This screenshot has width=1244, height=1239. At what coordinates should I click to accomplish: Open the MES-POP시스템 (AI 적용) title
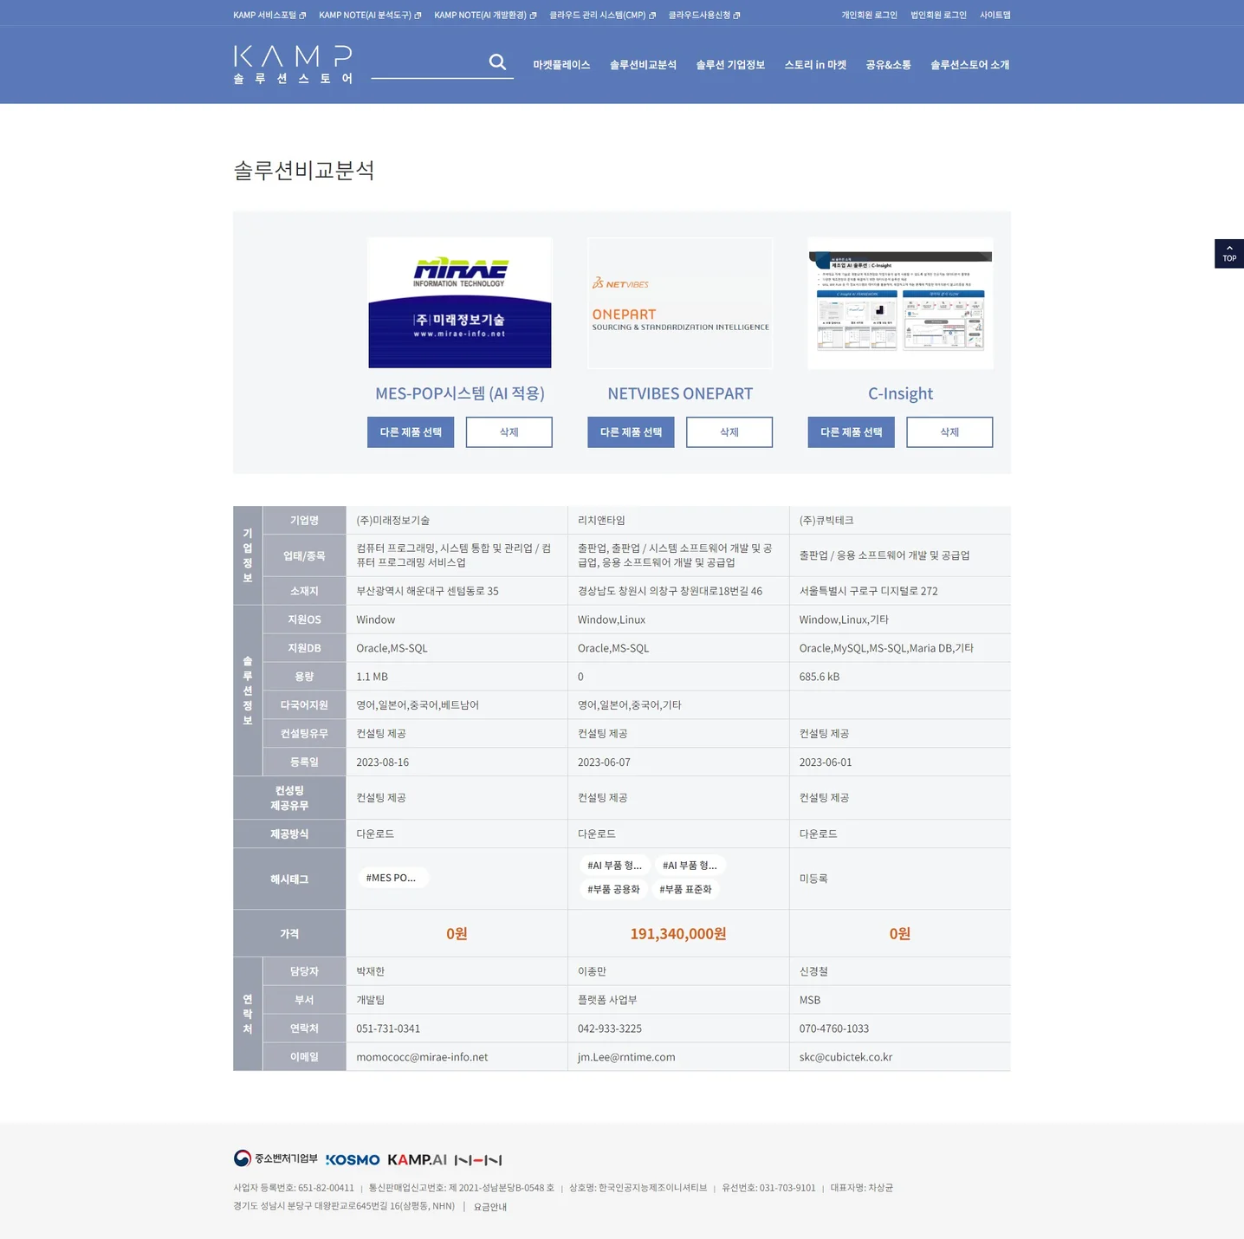click(x=460, y=393)
